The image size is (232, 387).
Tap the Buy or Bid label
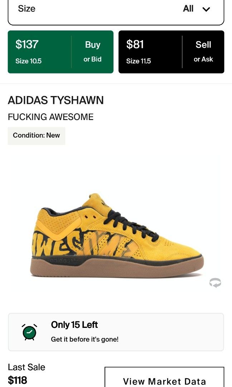click(92, 52)
